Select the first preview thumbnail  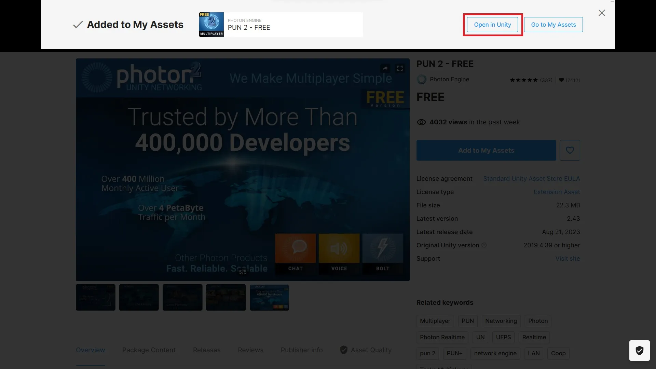(96, 298)
